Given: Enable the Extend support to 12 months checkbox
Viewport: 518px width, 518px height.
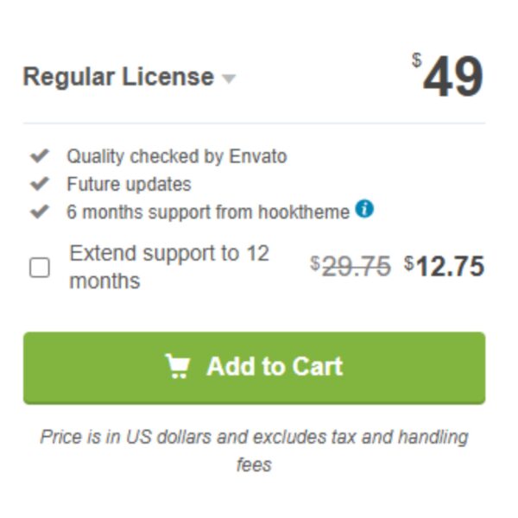Looking at the screenshot, I should (x=40, y=268).
